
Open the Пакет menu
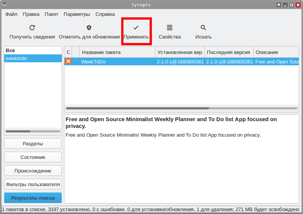coord(52,14)
